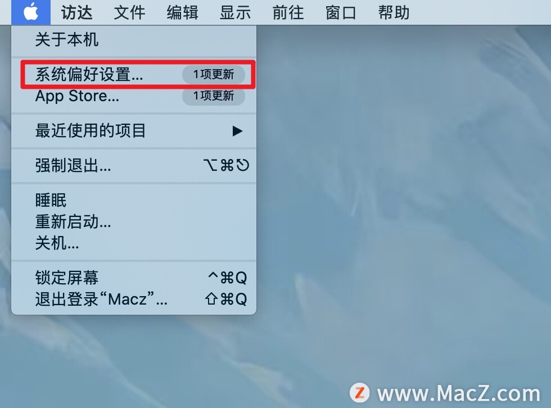Choose 睡眠 from the Apple menu
Viewport: 551px width, 408px height.
[x=134, y=201]
